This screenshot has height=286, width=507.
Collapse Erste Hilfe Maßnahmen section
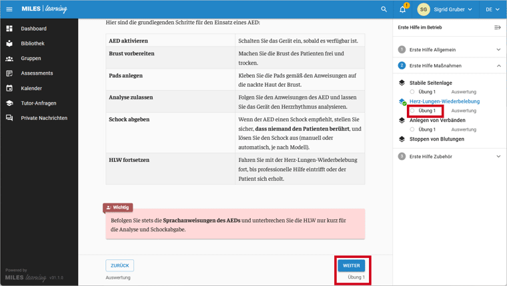[x=498, y=66]
